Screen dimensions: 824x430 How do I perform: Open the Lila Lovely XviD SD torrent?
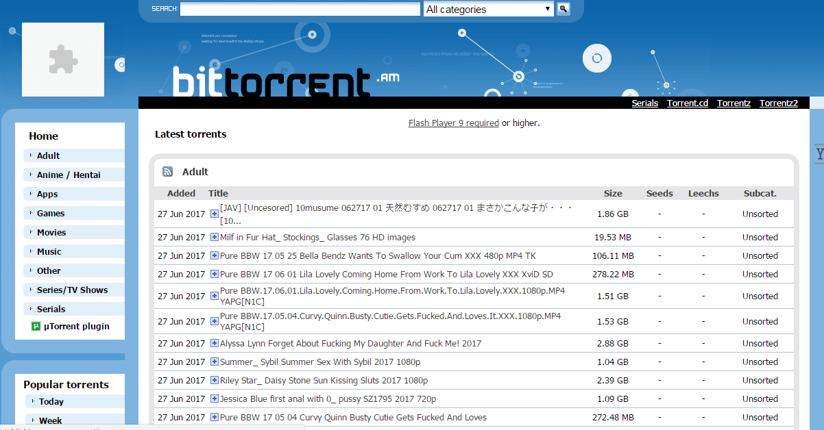click(x=387, y=274)
